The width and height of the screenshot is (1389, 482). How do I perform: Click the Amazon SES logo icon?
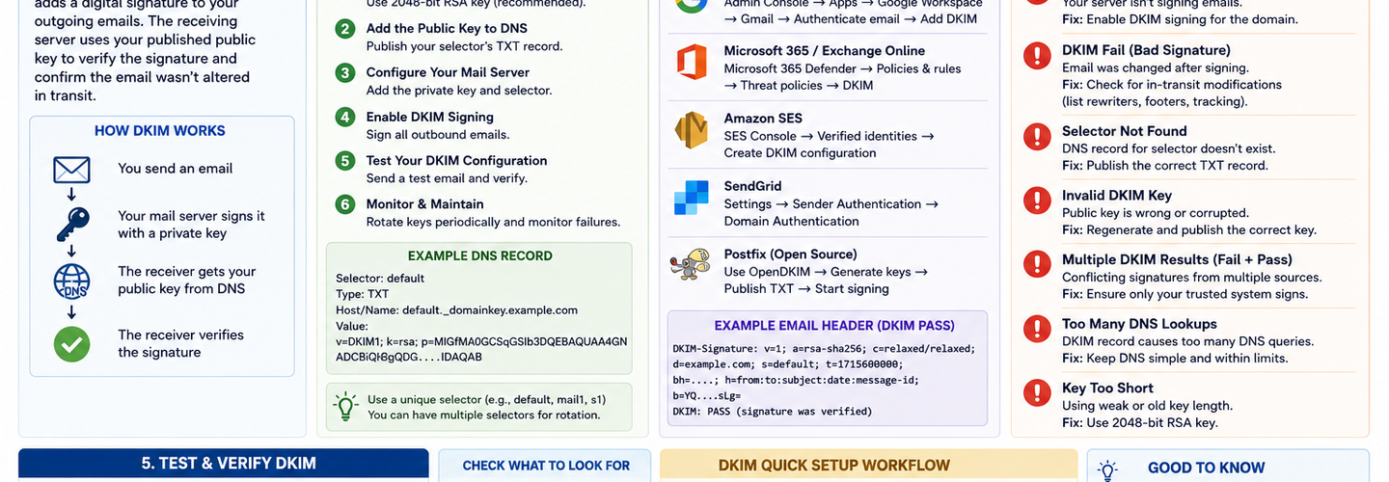[x=691, y=132]
